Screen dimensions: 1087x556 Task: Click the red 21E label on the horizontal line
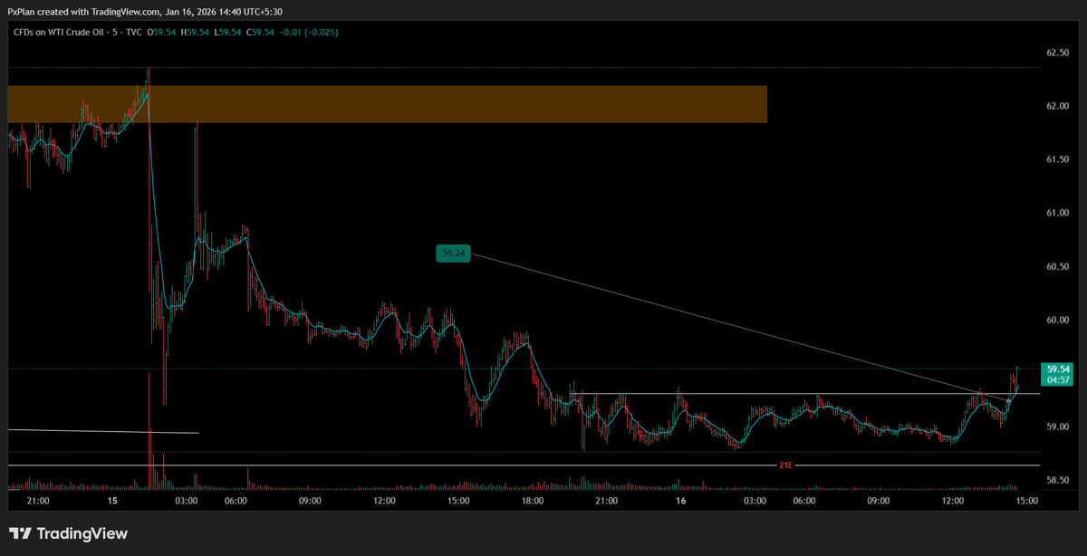[785, 465]
